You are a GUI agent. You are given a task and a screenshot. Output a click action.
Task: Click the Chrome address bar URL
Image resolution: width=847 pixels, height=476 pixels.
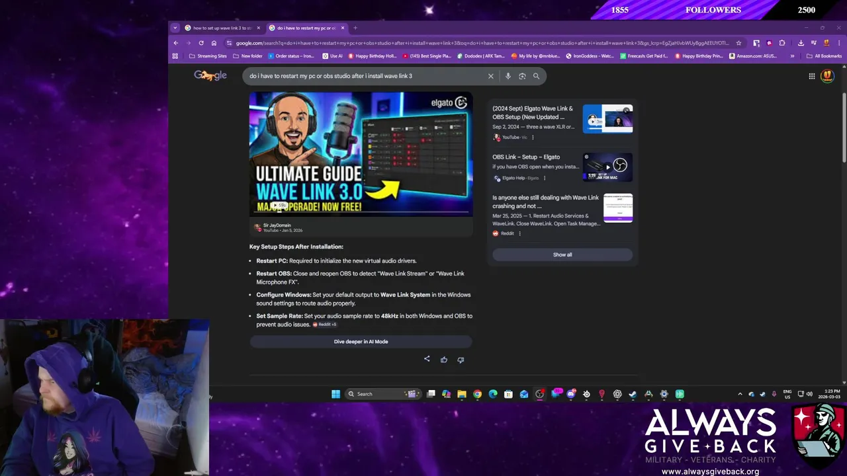(482, 43)
